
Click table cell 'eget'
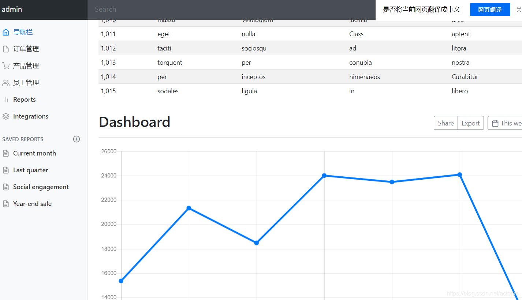coord(164,34)
